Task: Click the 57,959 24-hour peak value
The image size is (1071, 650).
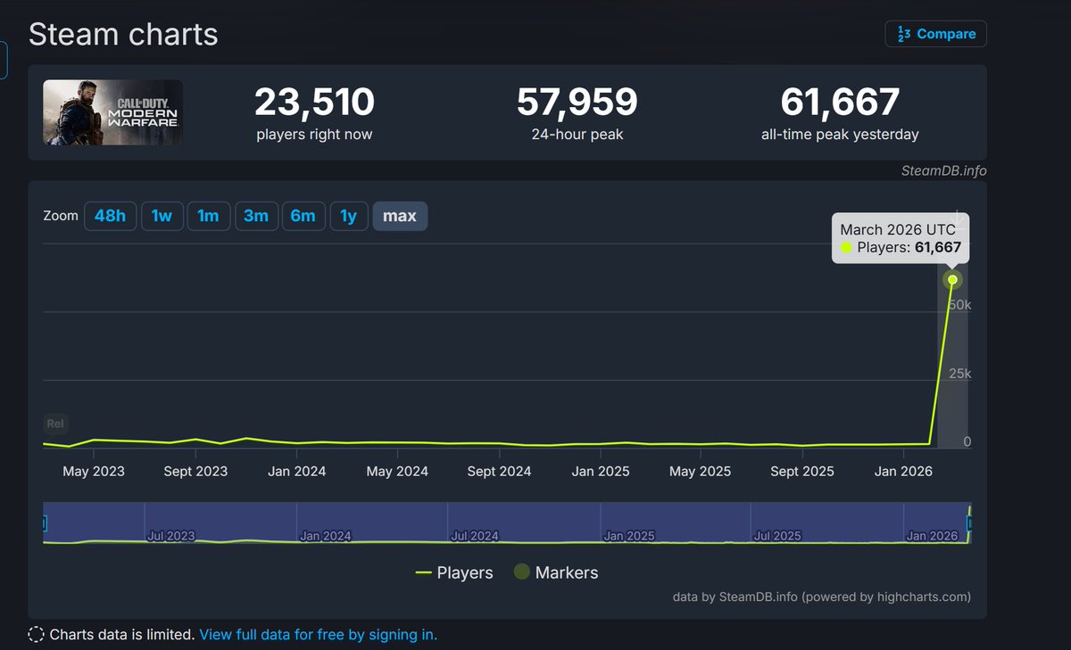Action: (x=577, y=103)
